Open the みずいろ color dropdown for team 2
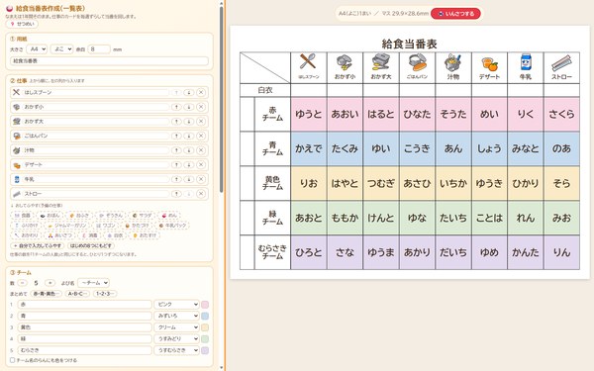This screenshot has width=594, height=371. point(176,316)
